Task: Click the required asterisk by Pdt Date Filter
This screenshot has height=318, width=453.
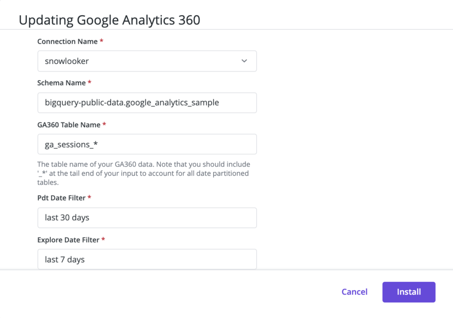Action: tap(89, 197)
